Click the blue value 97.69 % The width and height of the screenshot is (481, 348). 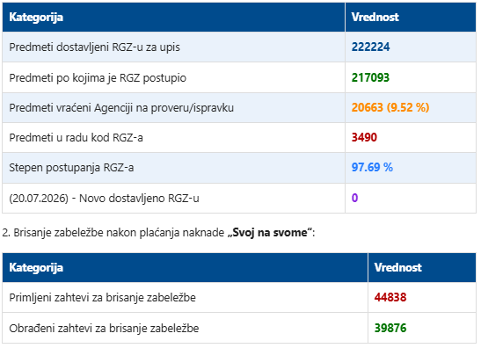[372, 167]
